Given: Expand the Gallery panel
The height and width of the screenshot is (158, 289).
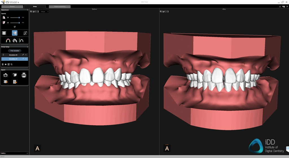Looking at the screenshot, I should 27,153.
